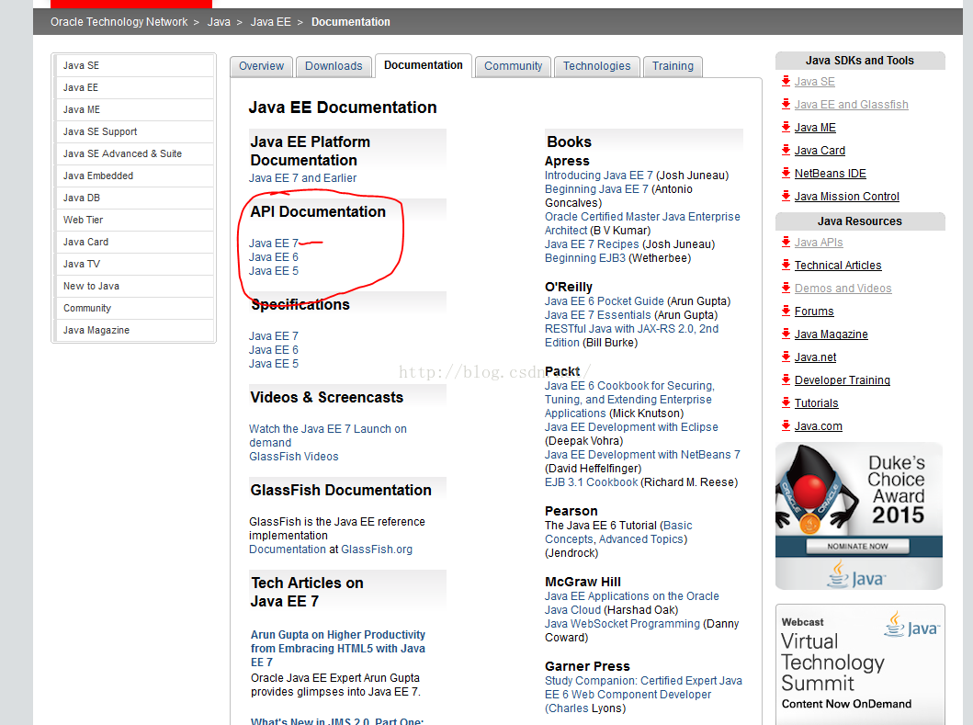Click the Java logo in Webcast banner
The height and width of the screenshot is (725, 973).
(x=911, y=625)
